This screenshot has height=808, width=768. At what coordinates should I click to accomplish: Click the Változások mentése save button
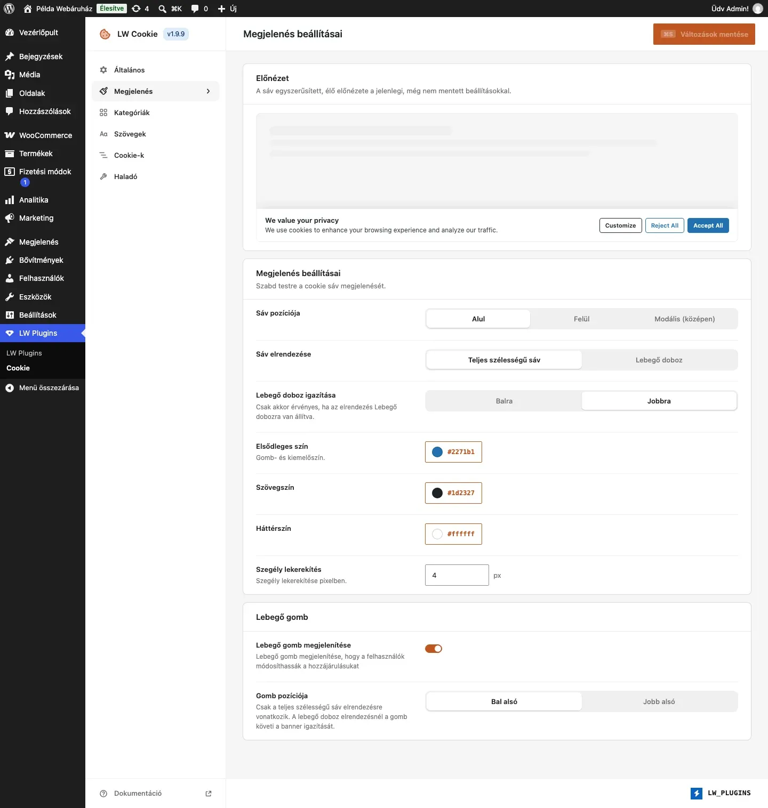point(704,34)
